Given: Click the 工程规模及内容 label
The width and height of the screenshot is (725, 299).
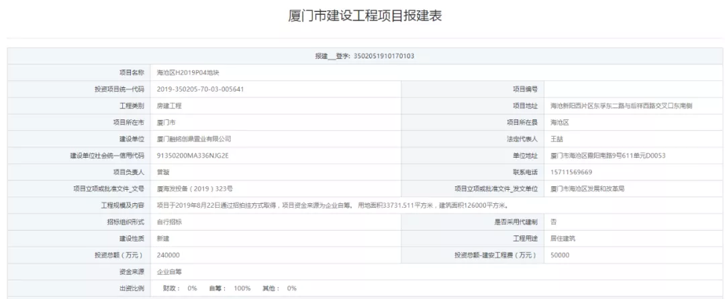Looking at the screenshot, I should [x=123, y=205].
